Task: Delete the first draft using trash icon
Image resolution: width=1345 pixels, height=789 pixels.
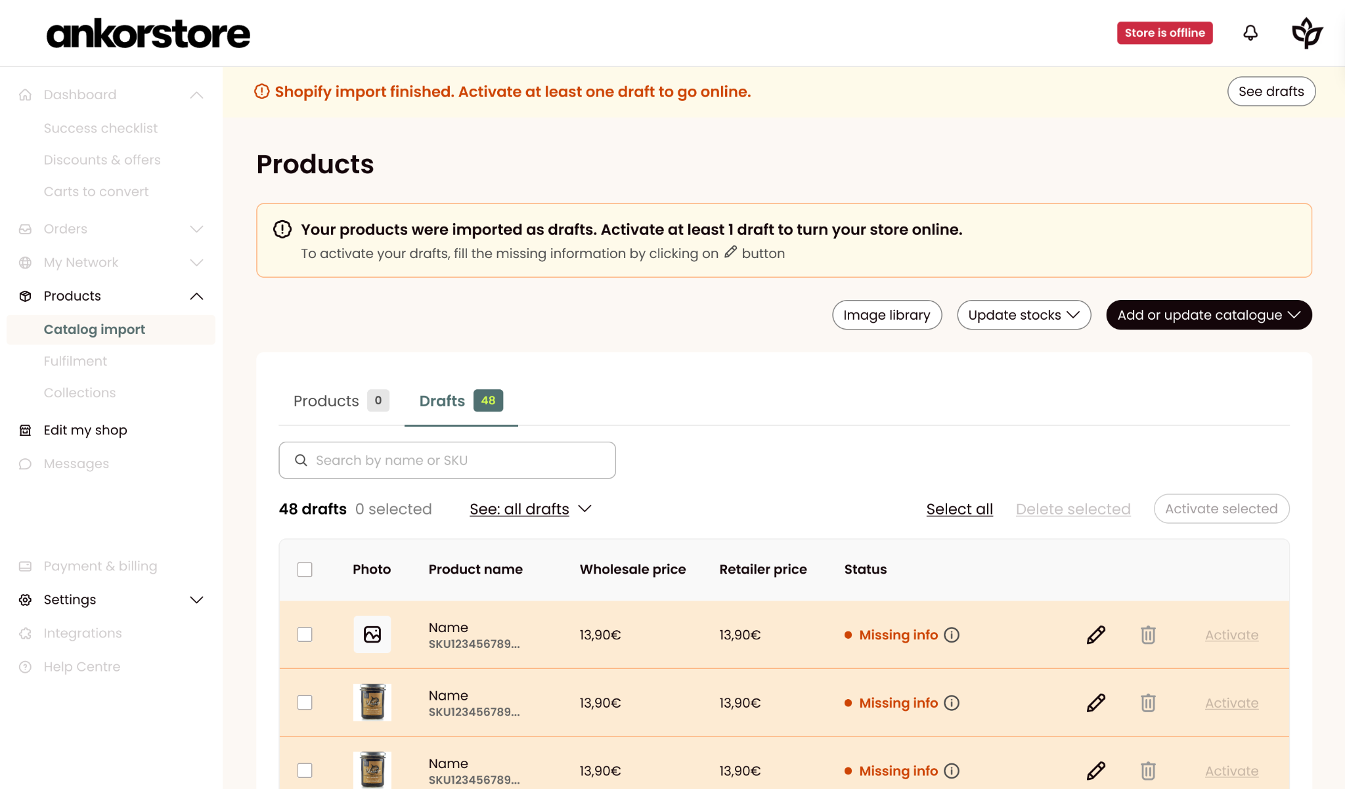Action: 1148,635
